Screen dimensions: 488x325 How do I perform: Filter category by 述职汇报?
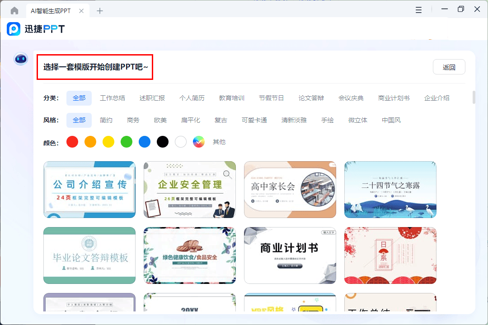point(152,98)
